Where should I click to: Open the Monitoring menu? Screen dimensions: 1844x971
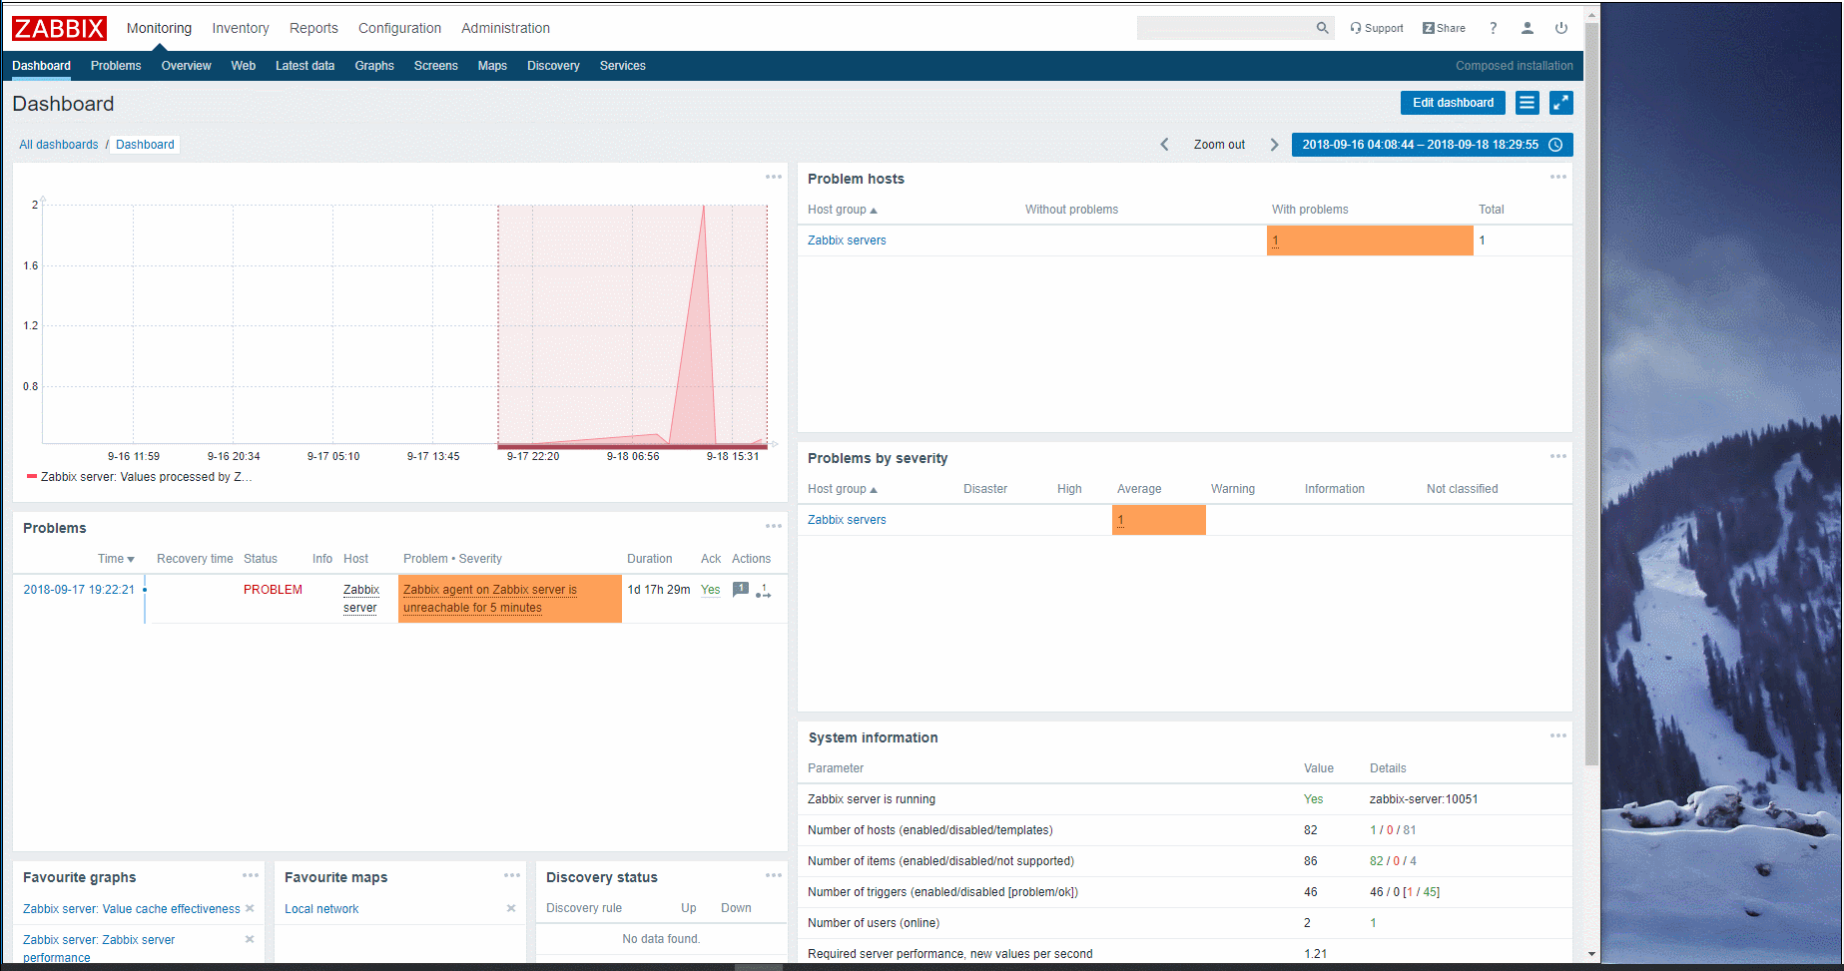(x=159, y=28)
